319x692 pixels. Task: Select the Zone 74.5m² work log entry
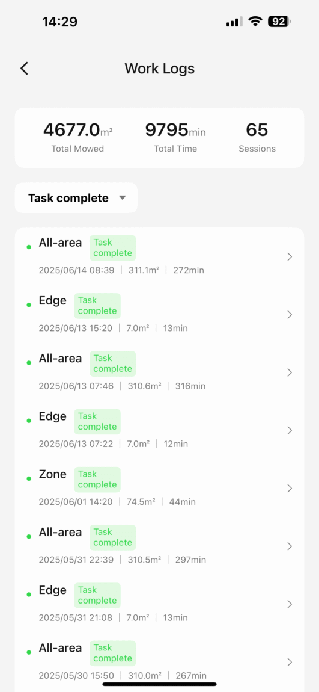(160, 488)
